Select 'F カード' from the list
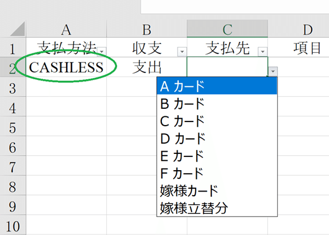This screenshot has height=235, width=329. point(217,173)
